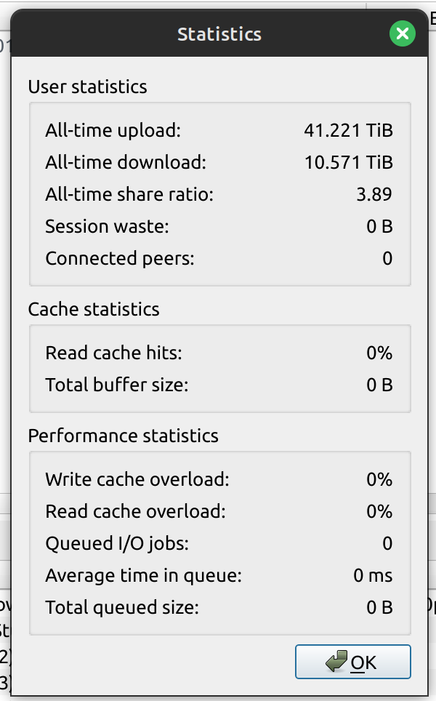Click the Total buffer size label
This screenshot has width=436, height=701.
(117, 385)
